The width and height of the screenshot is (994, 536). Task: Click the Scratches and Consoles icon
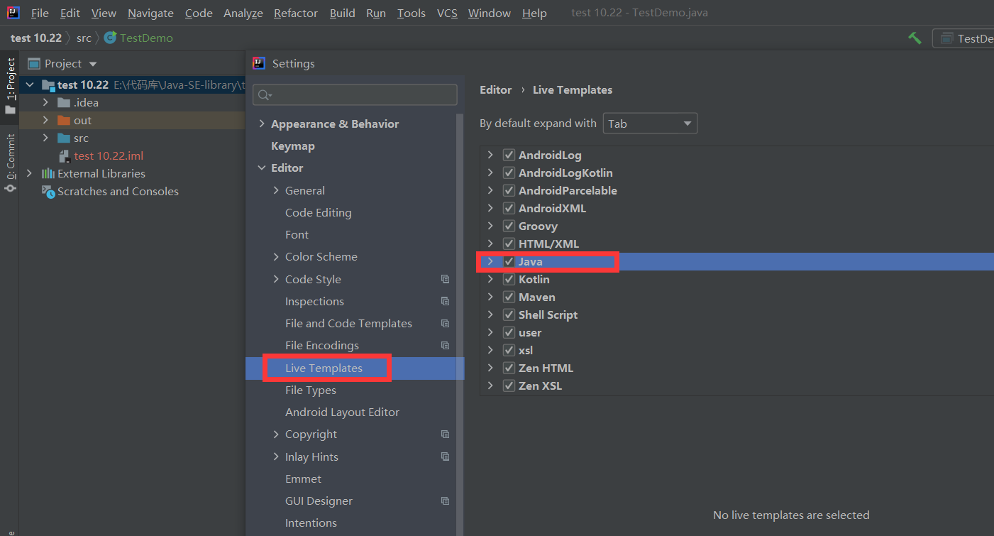point(48,191)
